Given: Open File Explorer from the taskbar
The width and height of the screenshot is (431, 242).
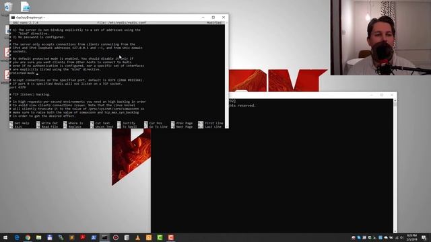Looking at the screenshot, I should coord(39,237).
